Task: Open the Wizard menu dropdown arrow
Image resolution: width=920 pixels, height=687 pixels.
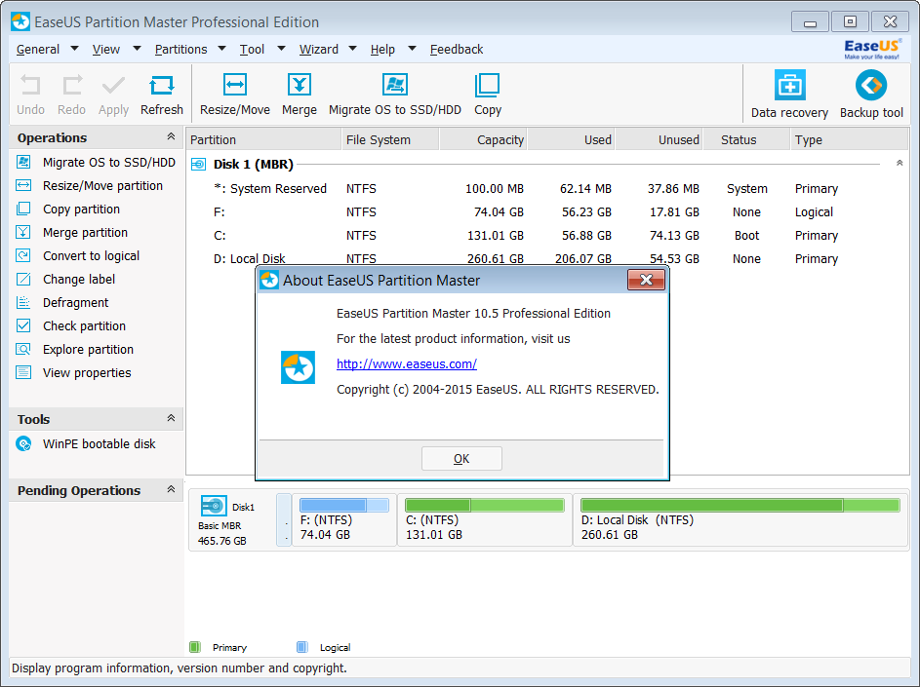Action: point(352,49)
